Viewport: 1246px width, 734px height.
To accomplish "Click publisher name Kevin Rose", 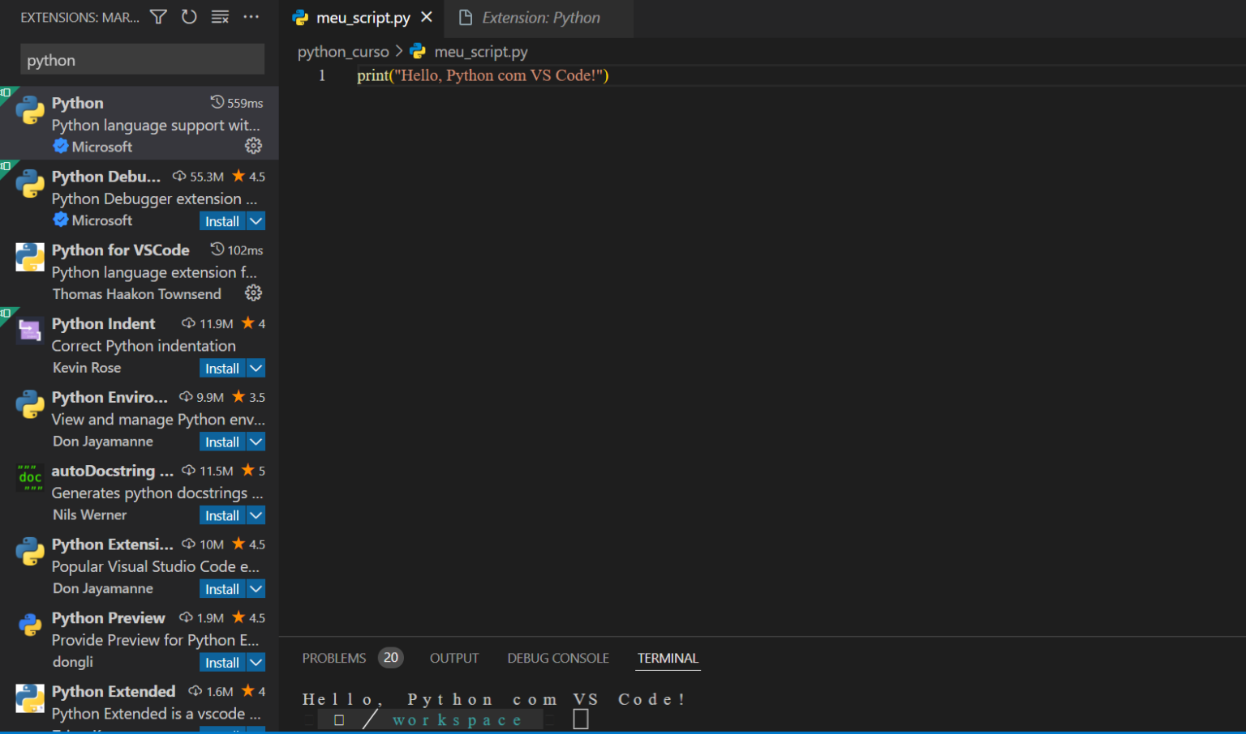I will click(87, 367).
